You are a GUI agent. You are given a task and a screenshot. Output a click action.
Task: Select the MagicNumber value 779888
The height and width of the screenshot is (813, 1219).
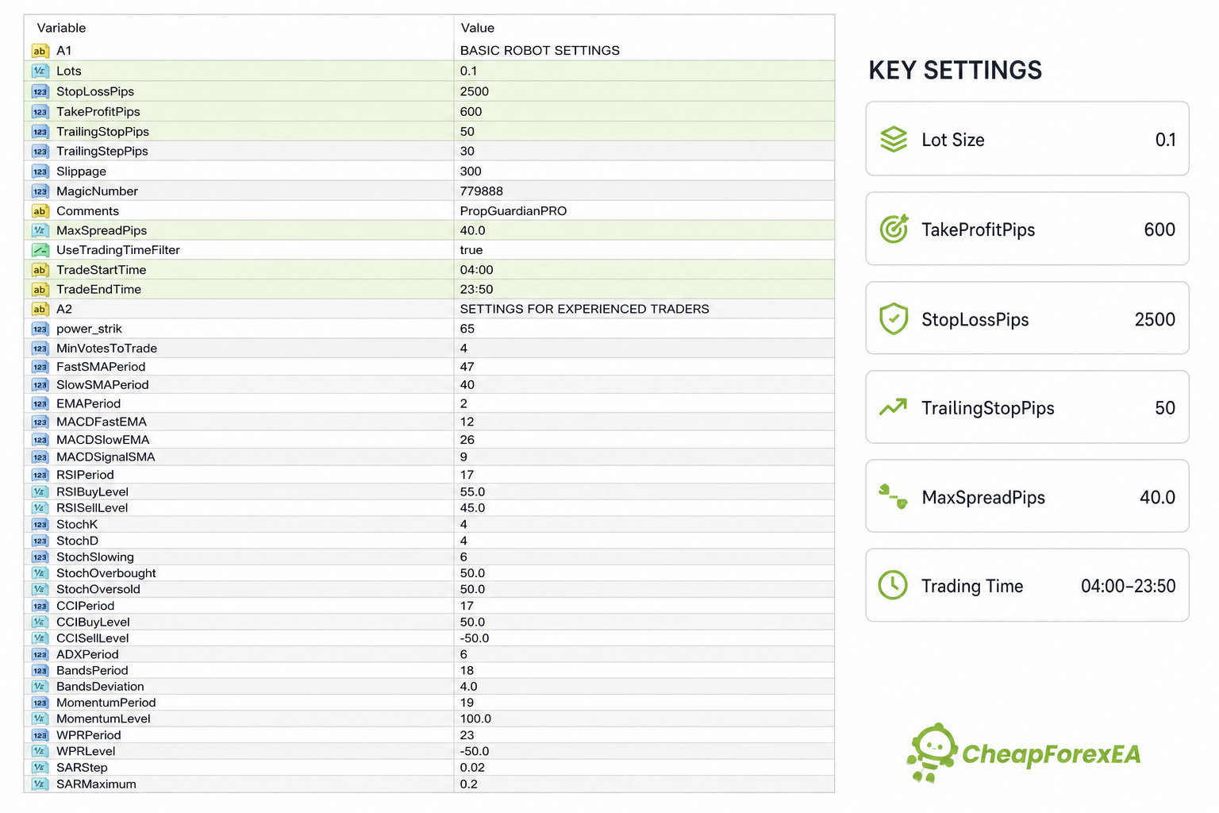click(482, 191)
